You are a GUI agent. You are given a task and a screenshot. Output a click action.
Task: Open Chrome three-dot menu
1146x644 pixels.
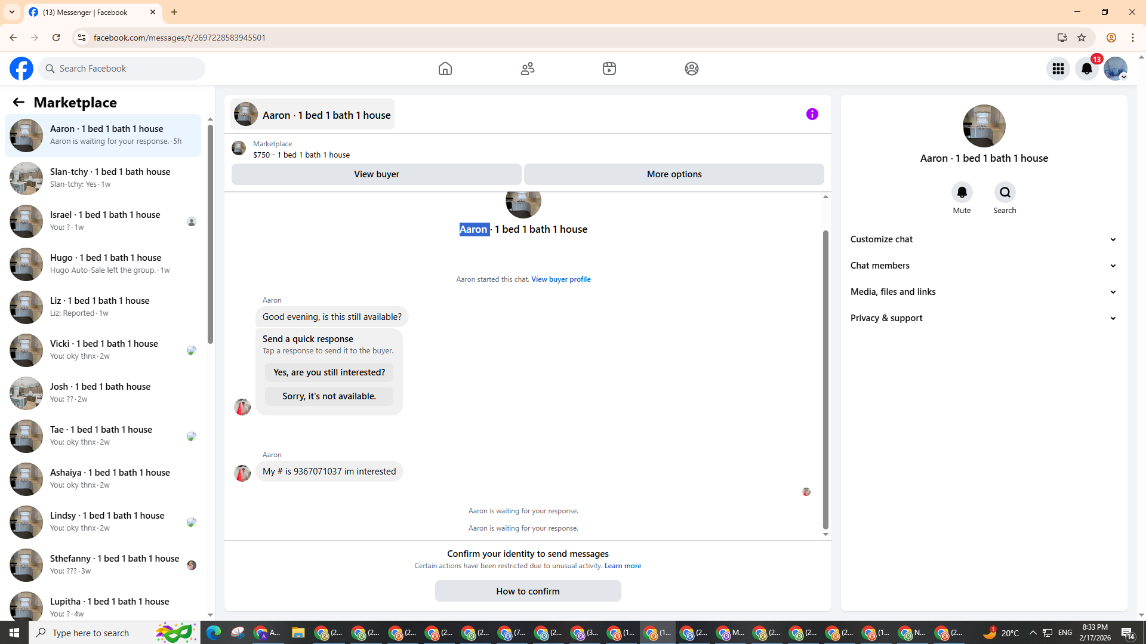(x=1133, y=38)
